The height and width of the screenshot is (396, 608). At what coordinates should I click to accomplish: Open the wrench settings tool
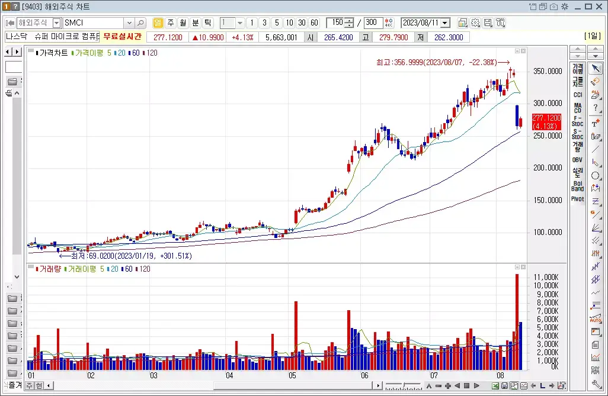596,384
